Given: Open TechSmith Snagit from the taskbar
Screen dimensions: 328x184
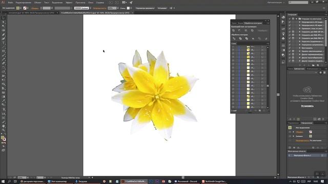Looking at the screenshot, I should (214, 181).
